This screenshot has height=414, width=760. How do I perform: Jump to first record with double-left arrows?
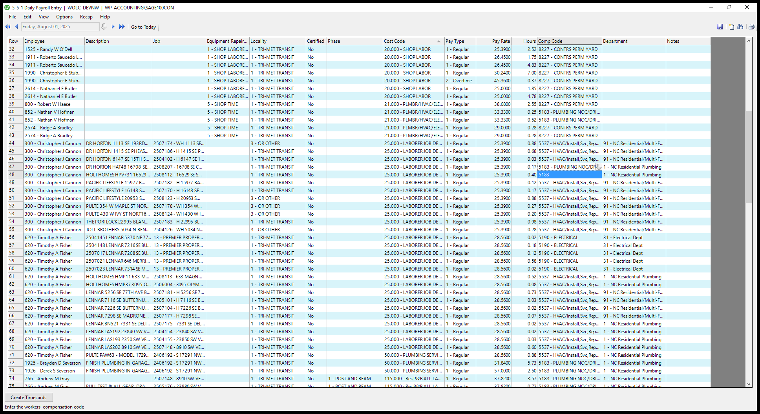tap(7, 27)
